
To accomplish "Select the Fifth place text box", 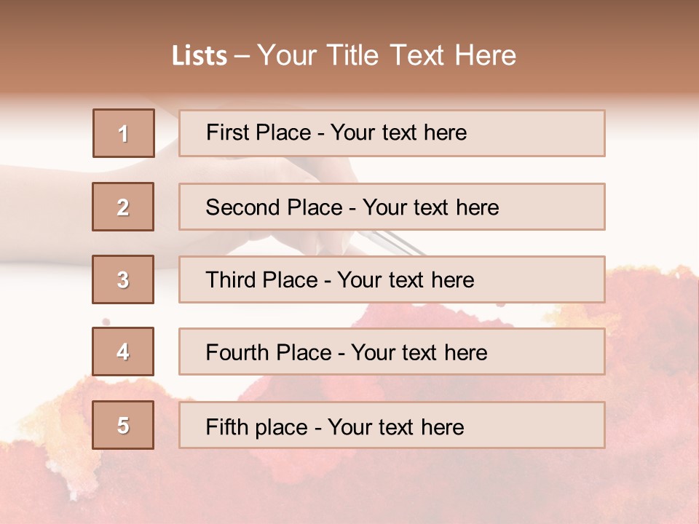I will (x=392, y=425).
